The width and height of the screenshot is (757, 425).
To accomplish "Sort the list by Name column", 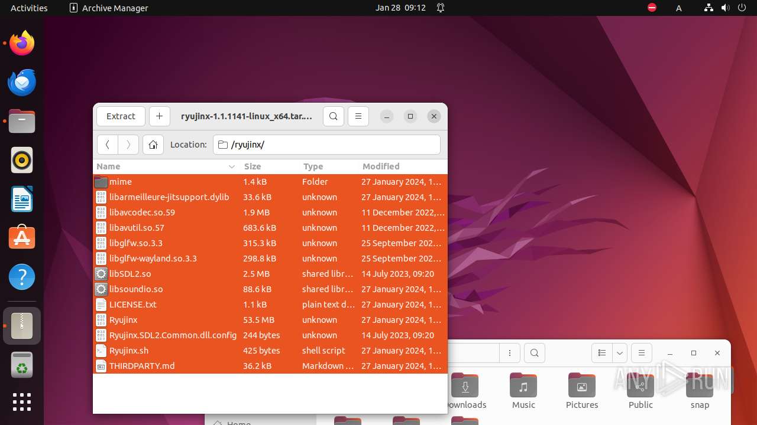I will pyautogui.click(x=166, y=166).
